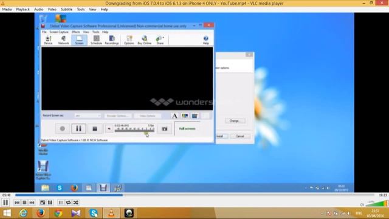Open the VLC Subtitle menu
This screenshot has height=219, width=389.
pos(66,9)
